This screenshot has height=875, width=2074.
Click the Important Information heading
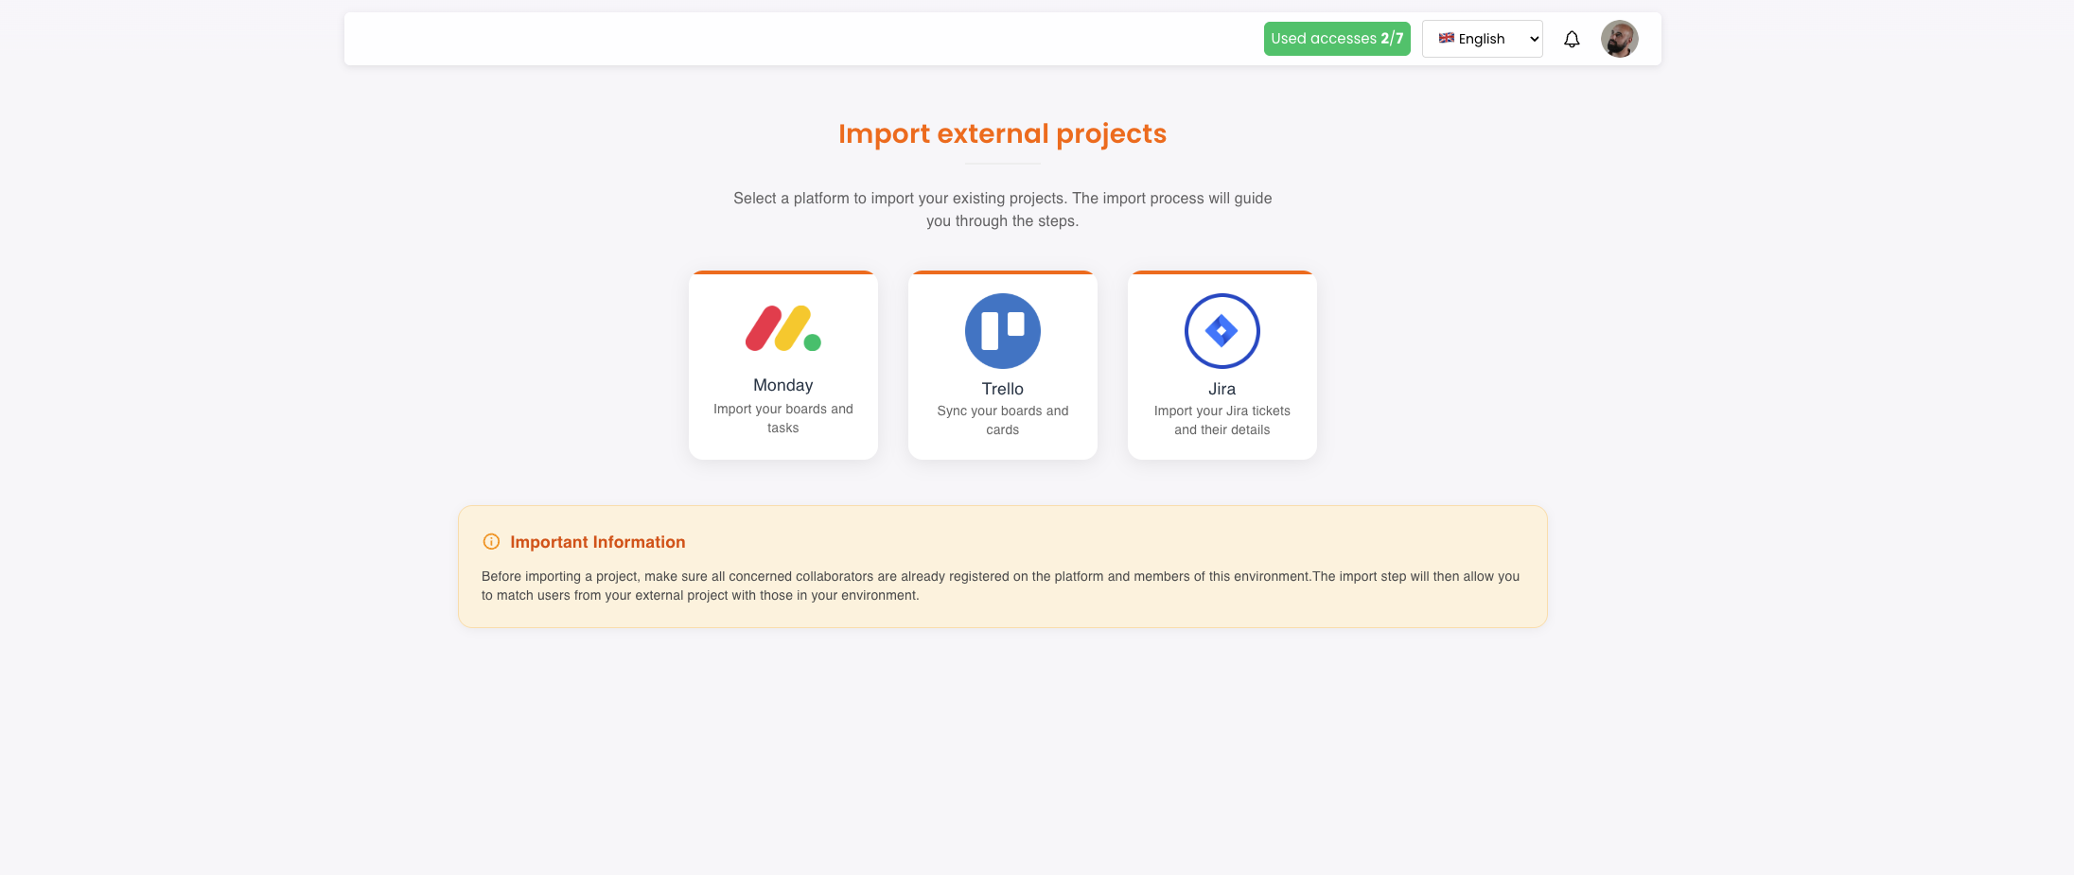pyautogui.click(x=597, y=542)
